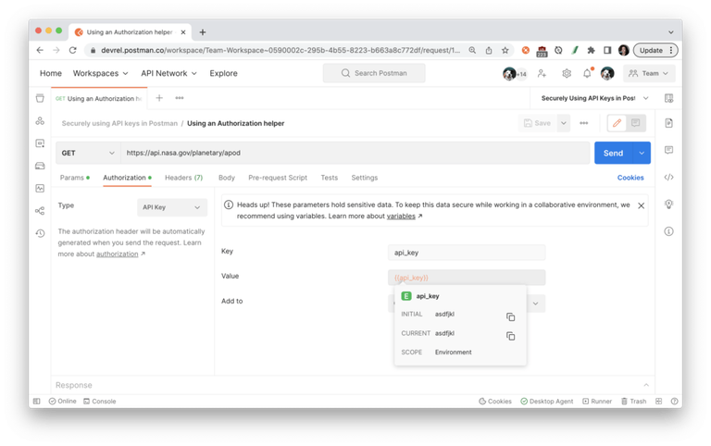Switch to comment mode icon
Screen dimensions: 711x446
636,123
